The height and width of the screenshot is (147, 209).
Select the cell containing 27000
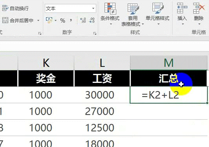point(102,111)
